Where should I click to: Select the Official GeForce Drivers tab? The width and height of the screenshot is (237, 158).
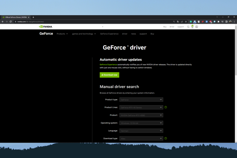(x=15, y=17)
